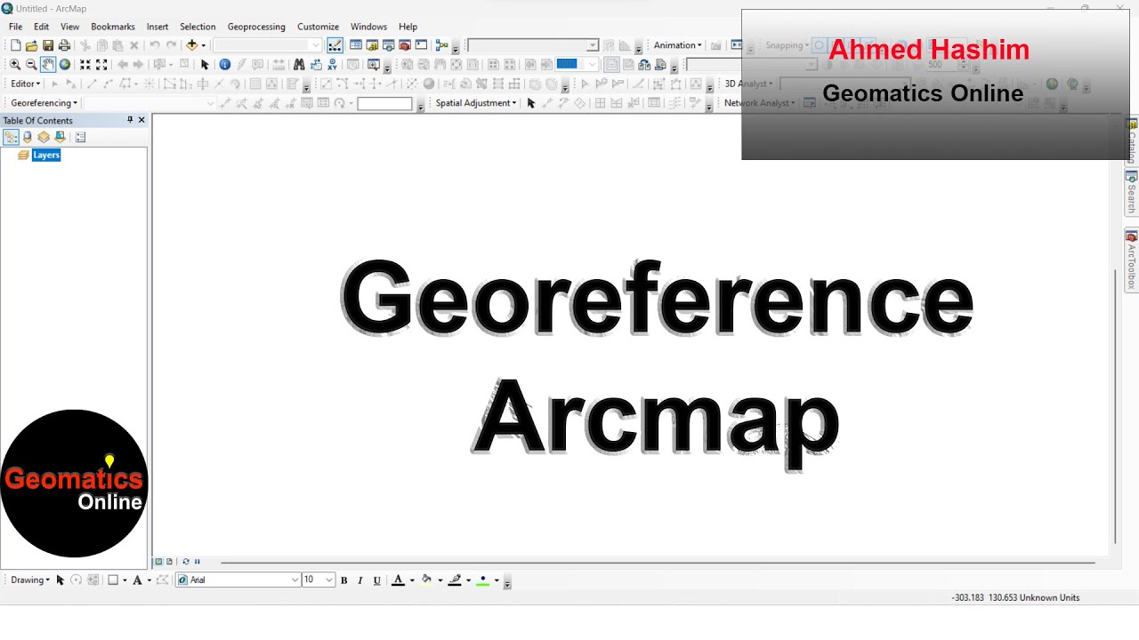The image size is (1139, 640).
Task: Click the georeferencing rotation value input box
Action: (x=385, y=104)
